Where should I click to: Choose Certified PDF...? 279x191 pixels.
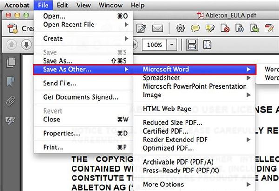[195, 131]
